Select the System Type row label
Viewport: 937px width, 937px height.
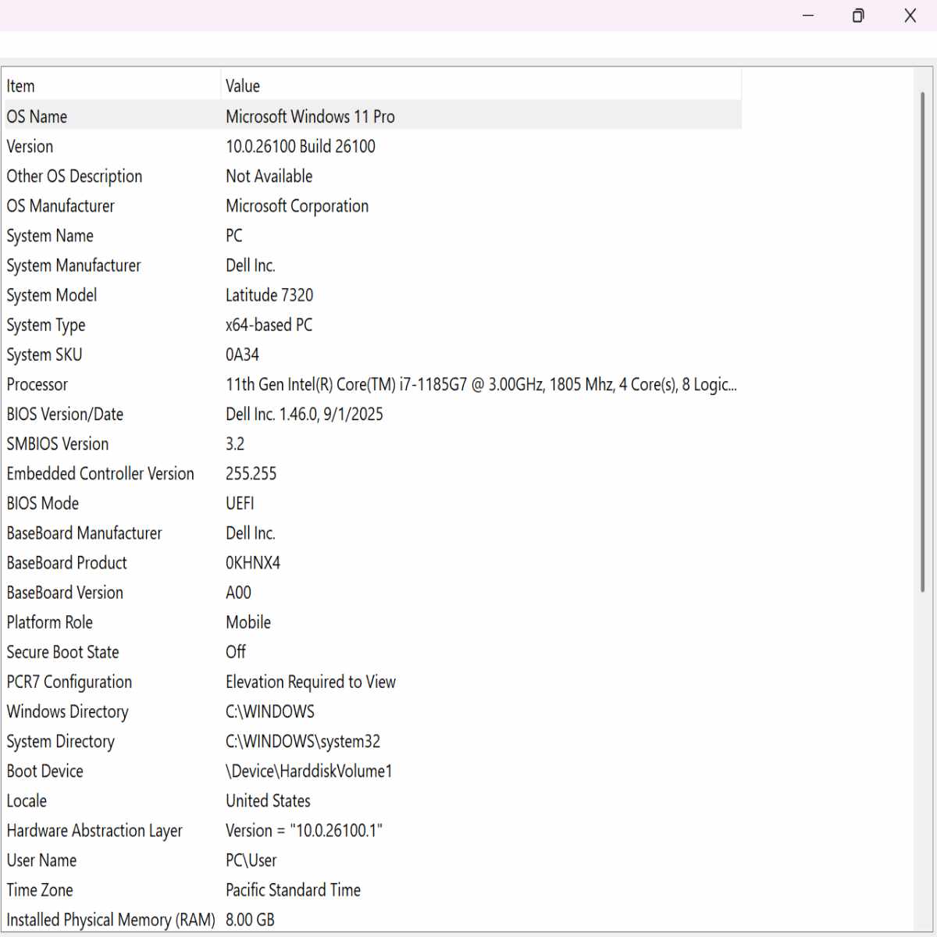46,325
